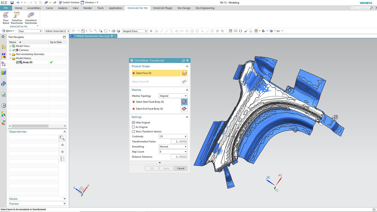Close the OMesh Transformer Class A.prt tab
The height and width of the screenshot is (212, 377).
click(x=115, y=36)
